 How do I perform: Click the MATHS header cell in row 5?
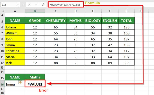pyautogui.click(x=75, y=20)
